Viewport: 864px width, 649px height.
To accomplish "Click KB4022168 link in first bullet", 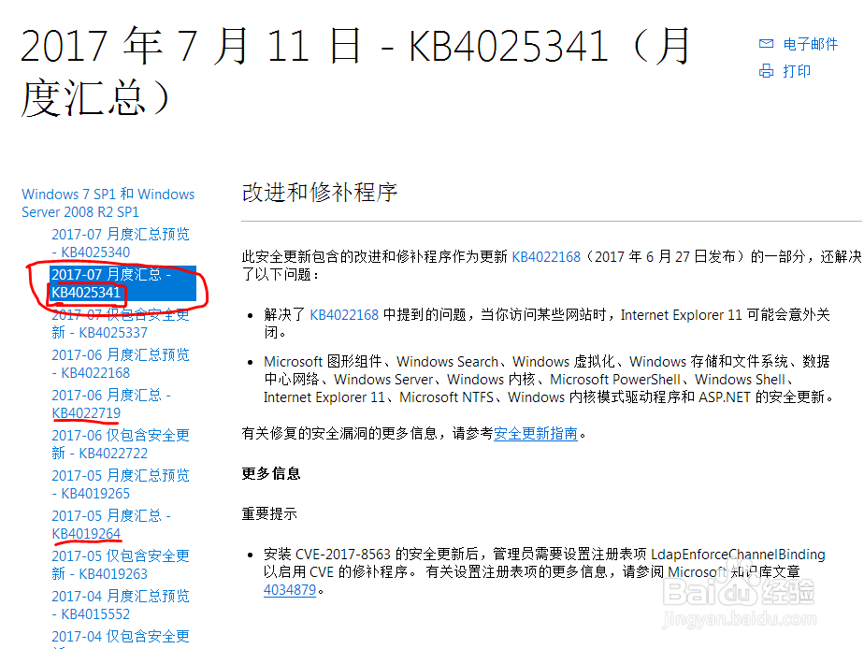I will (x=344, y=314).
